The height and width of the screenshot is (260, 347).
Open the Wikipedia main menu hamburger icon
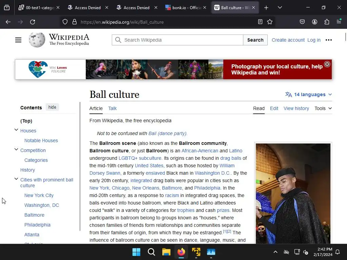18,40
